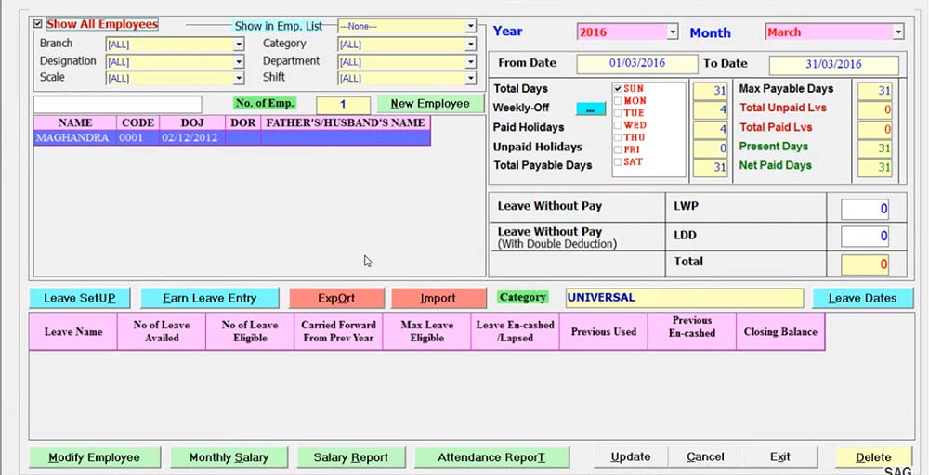The width and height of the screenshot is (929, 475).
Task: Click the Import button
Action: pos(438,298)
